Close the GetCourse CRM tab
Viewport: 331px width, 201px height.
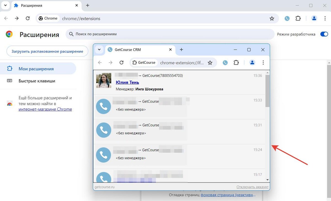pos(170,50)
